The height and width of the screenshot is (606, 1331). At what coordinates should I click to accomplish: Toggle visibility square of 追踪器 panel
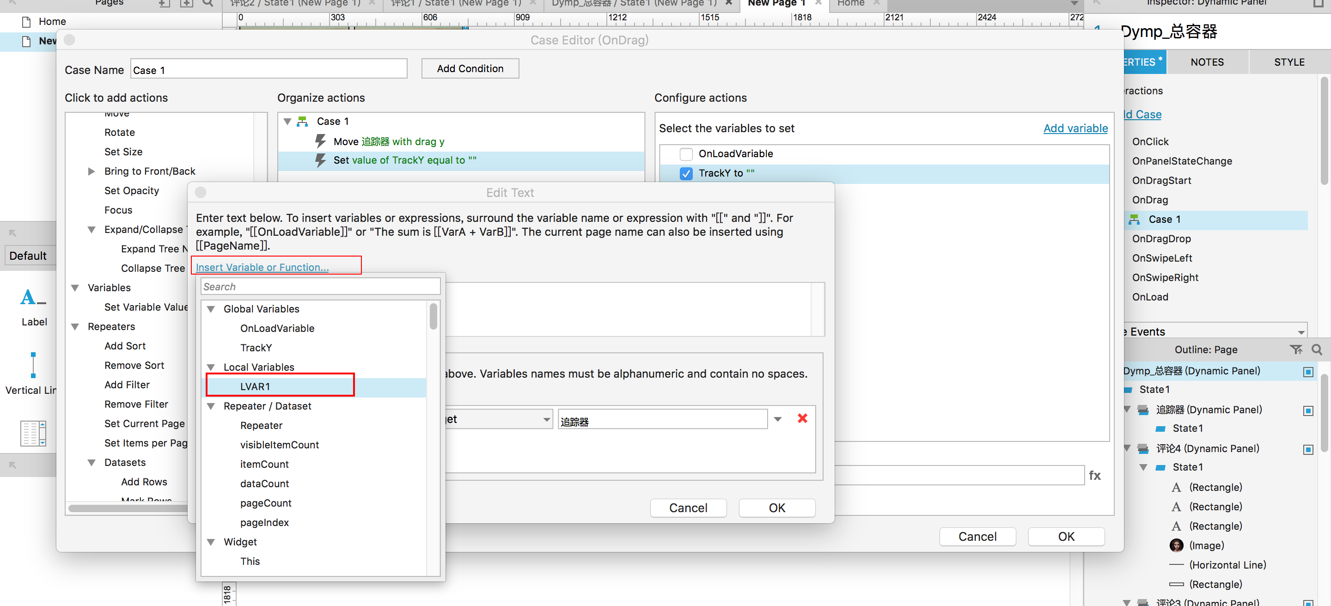[x=1308, y=411]
